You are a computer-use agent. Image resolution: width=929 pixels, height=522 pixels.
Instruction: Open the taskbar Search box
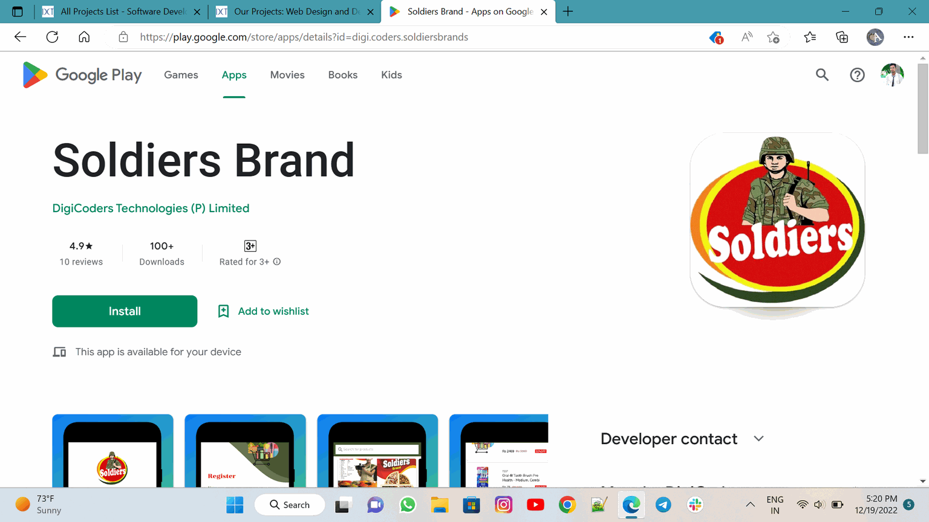tap(290, 504)
